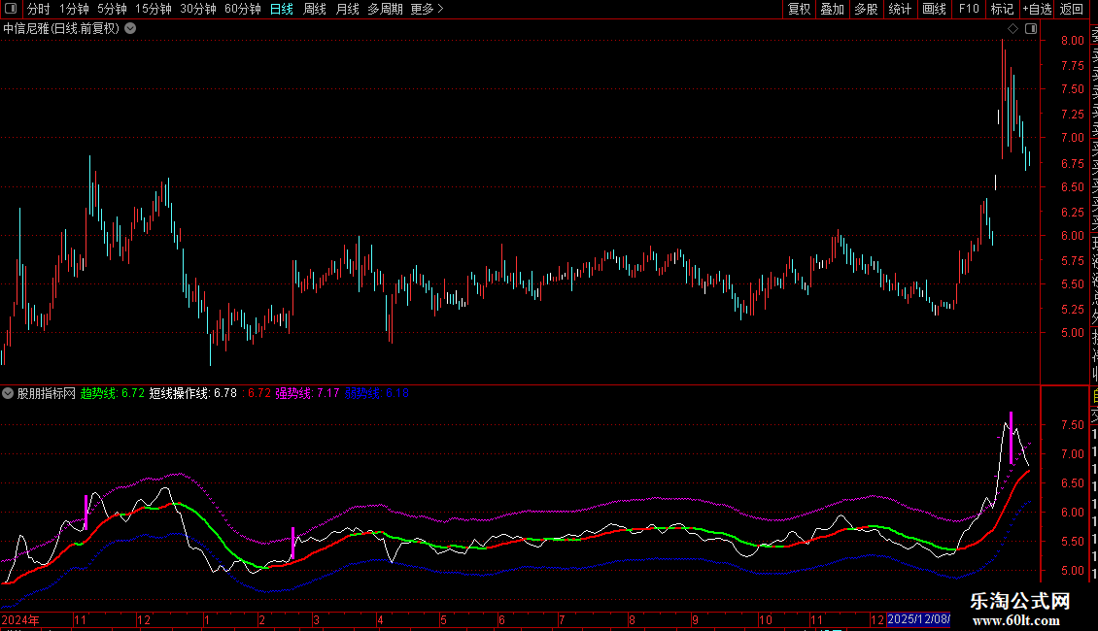
Task: Open the 更多 periods expander
Action: (427, 9)
